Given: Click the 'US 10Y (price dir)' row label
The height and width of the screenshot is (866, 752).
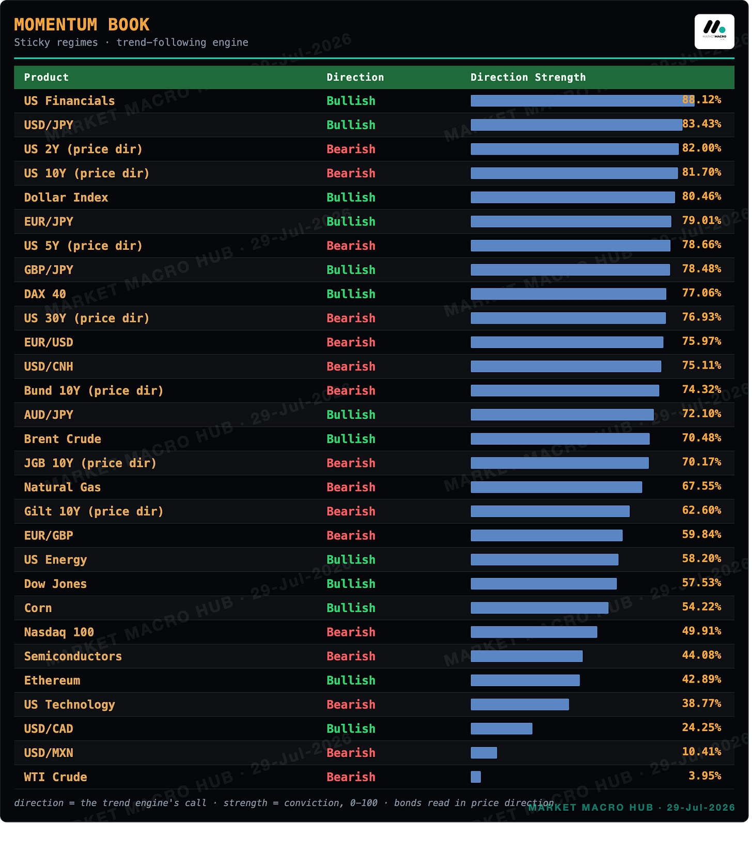Looking at the screenshot, I should pos(87,173).
